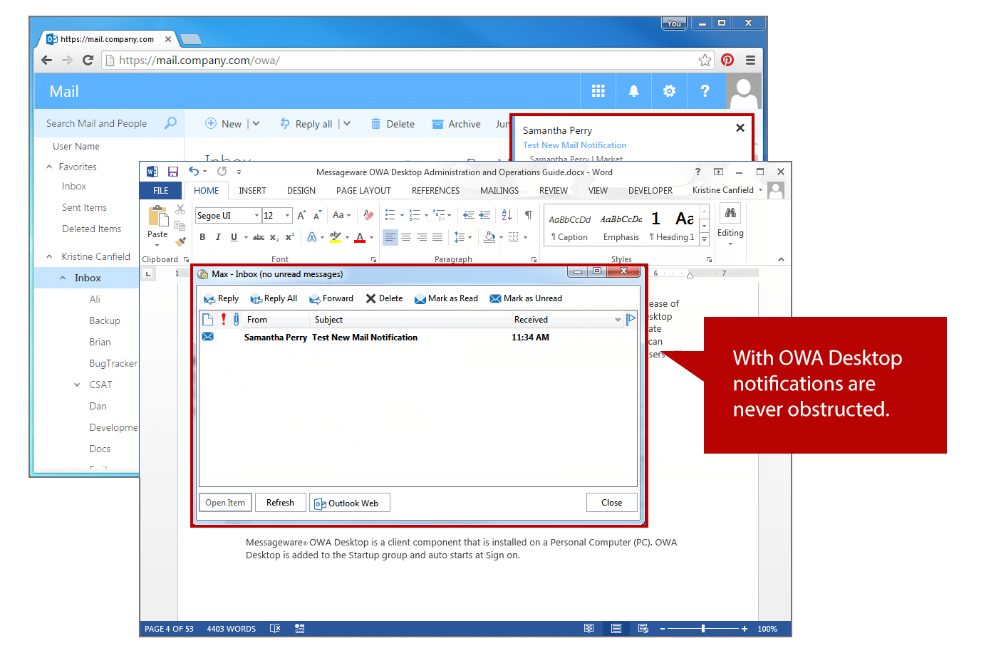
Task: Open the FILE menu in Word
Action: [160, 190]
